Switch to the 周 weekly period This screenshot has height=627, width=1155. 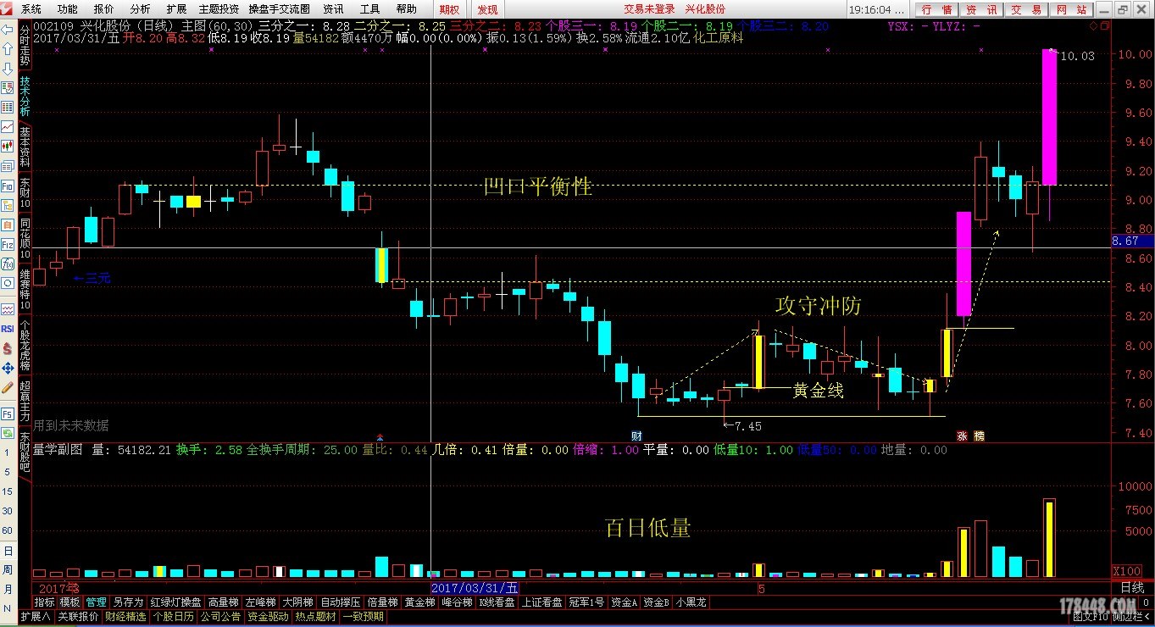coord(7,570)
